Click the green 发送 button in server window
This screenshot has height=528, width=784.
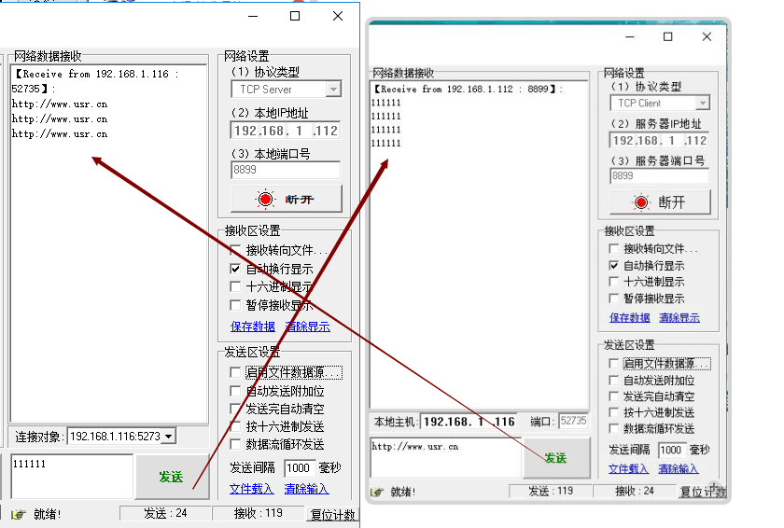click(171, 477)
